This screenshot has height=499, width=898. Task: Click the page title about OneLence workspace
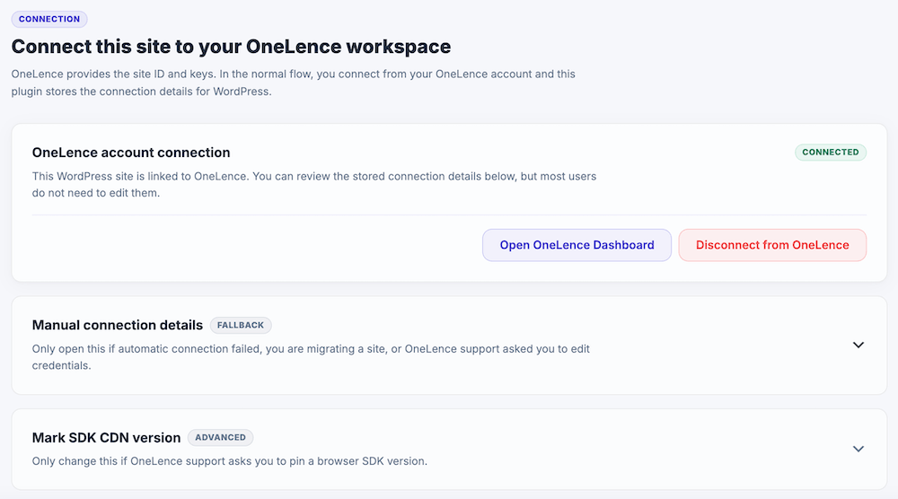pyautogui.click(x=232, y=47)
